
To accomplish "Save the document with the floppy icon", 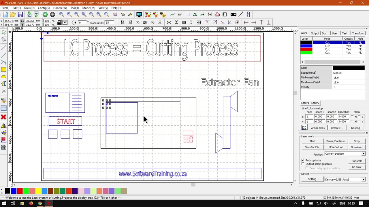I will pyautogui.click(x=20, y=14).
